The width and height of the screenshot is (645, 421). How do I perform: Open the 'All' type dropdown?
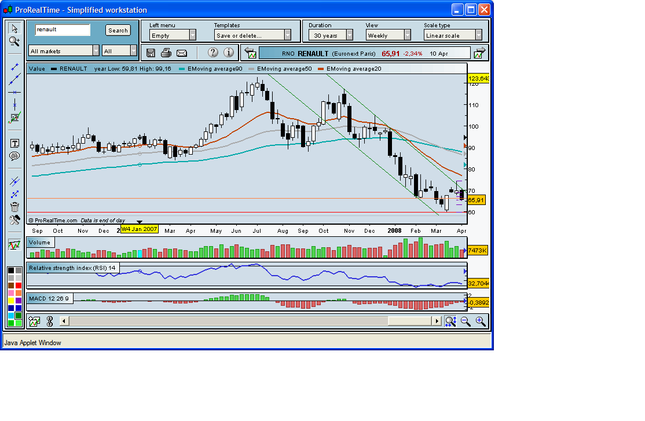(x=119, y=50)
